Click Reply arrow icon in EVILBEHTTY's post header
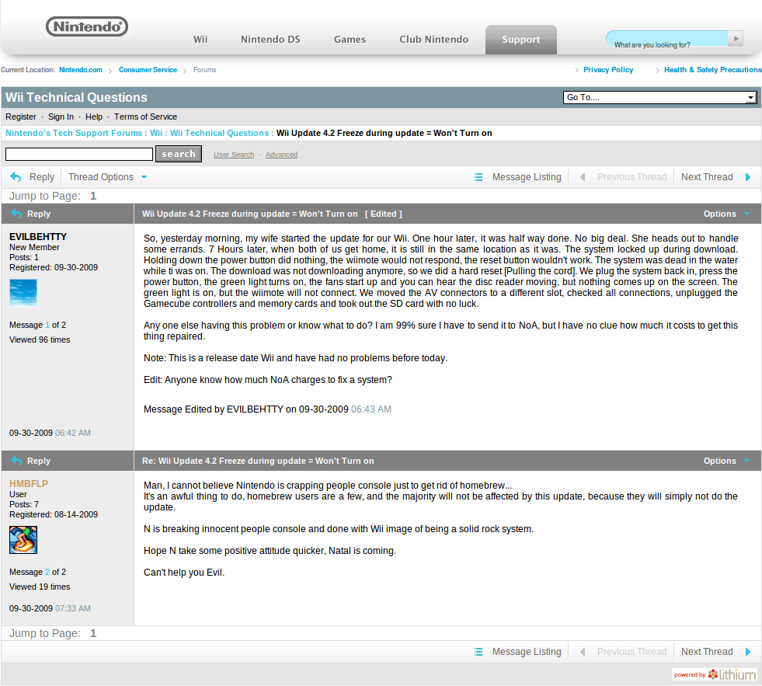Image resolution: width=762 pixels, height=686 pixels. [16, 214]
